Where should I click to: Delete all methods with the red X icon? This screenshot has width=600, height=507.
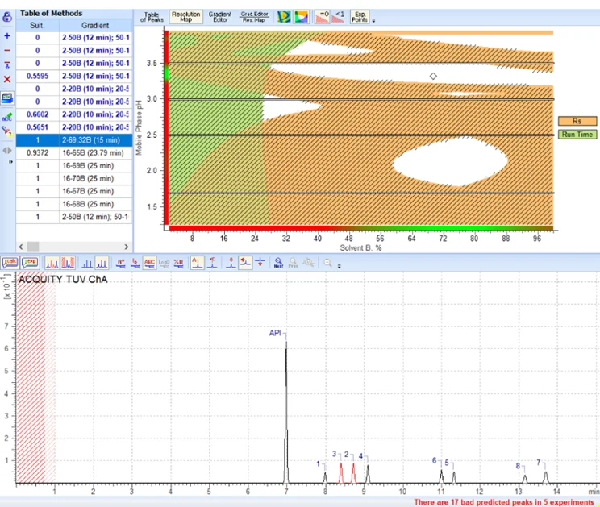[x=7, y=80]
